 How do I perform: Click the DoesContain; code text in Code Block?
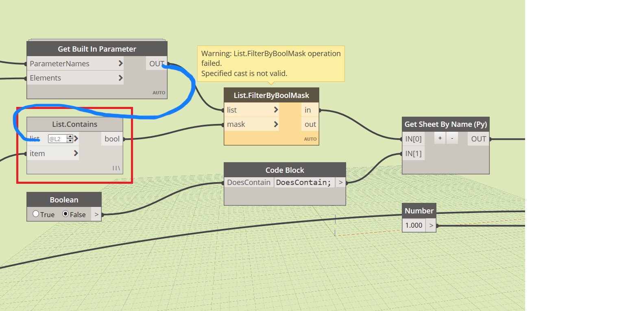pyautogui.click(x=304, y=182)
